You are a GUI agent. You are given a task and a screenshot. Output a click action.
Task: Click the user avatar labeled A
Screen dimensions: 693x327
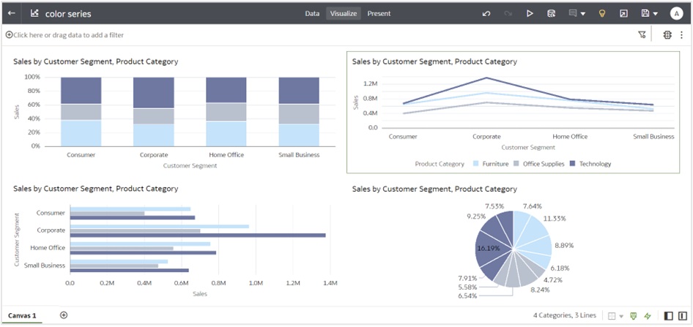[x=676, y=13]
